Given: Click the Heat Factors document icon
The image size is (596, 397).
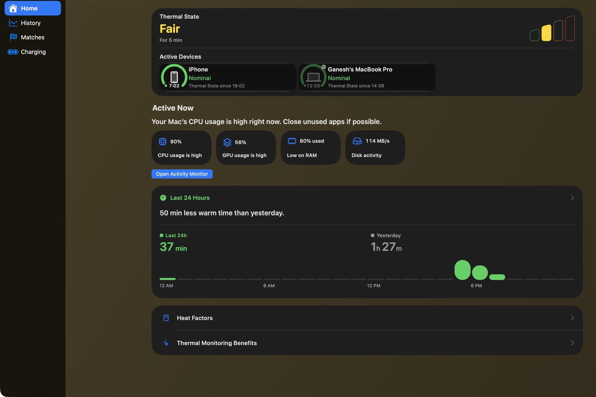Looking at the screenshot, I should pyautogui.click(x=166, y=318).
